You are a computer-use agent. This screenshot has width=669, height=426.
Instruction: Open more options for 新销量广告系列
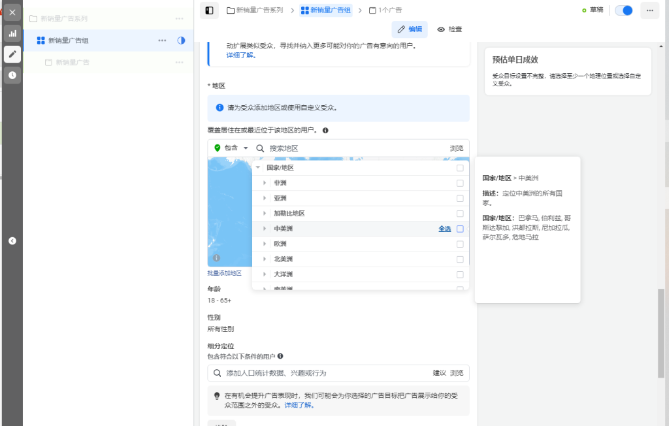point(179,18)
